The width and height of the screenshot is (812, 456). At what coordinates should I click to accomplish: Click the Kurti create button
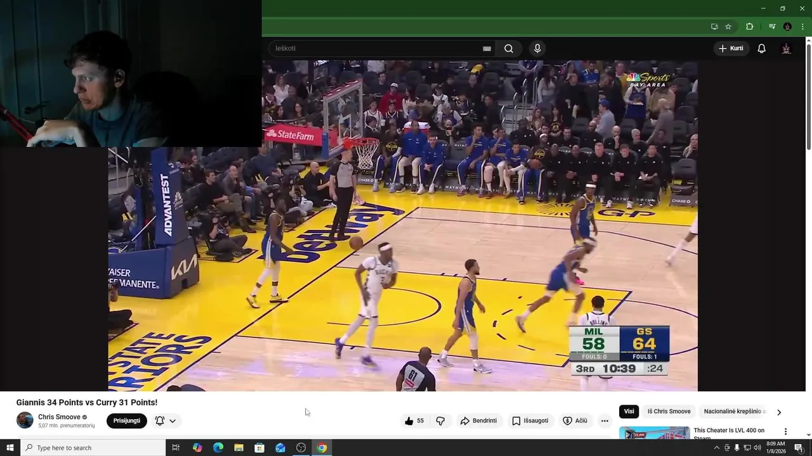731,49
